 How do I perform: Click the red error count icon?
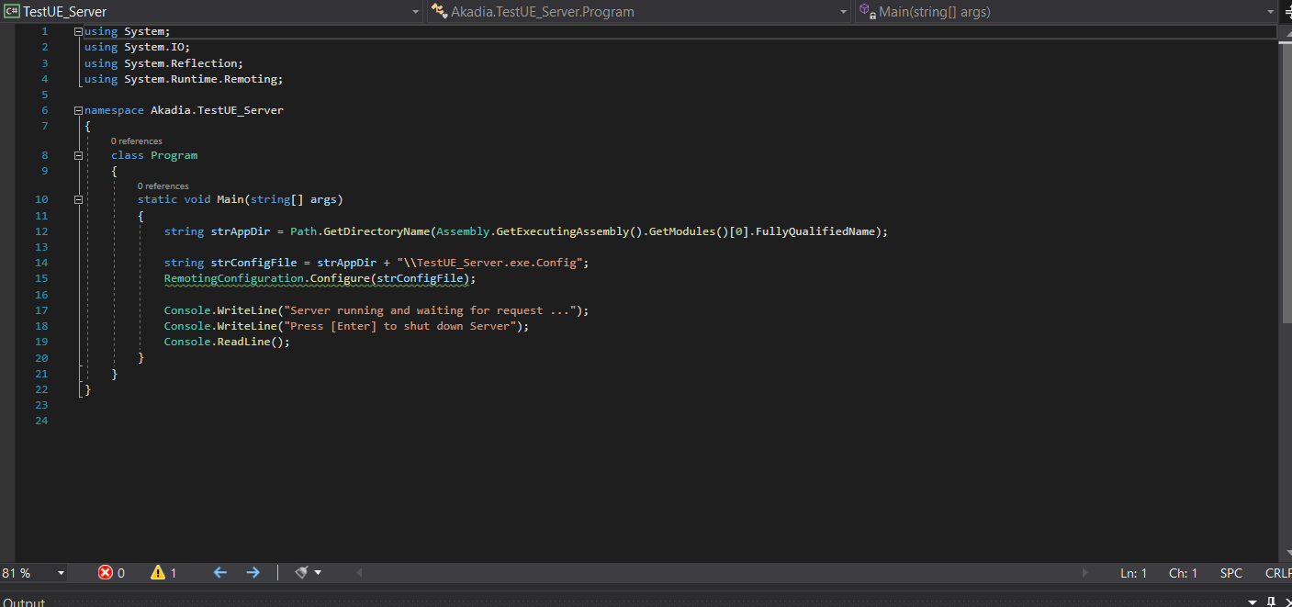[x=106, y=573]
